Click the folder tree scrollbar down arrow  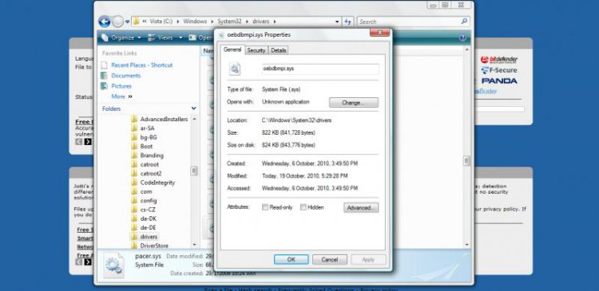tap(194, 244)
